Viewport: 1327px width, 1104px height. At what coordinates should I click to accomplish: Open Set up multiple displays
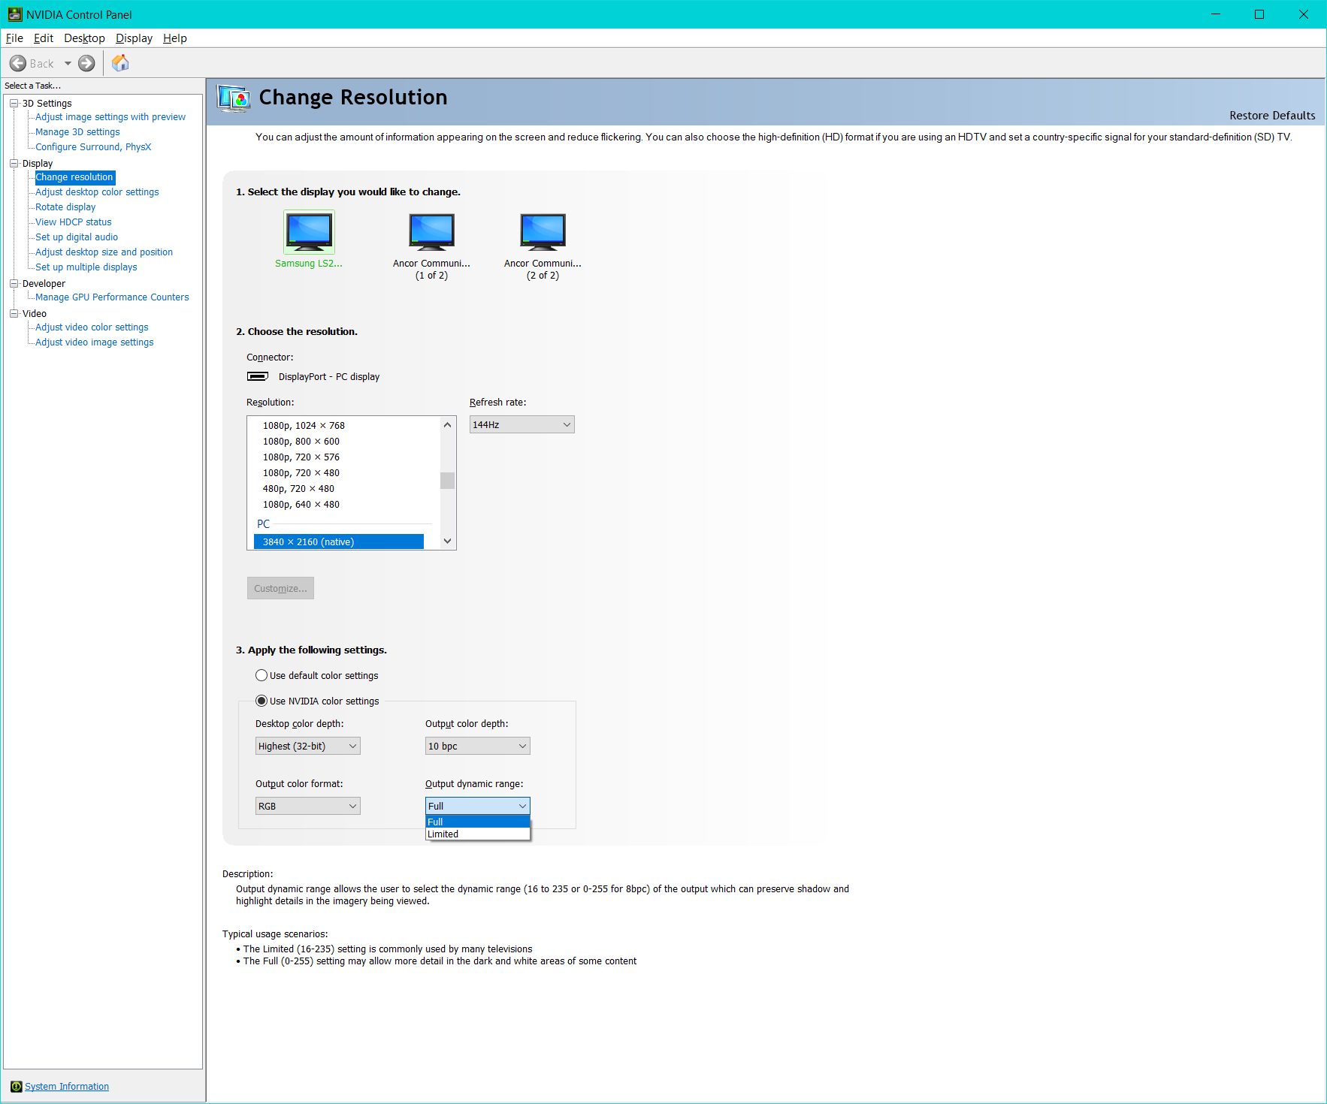pos(86,267)
